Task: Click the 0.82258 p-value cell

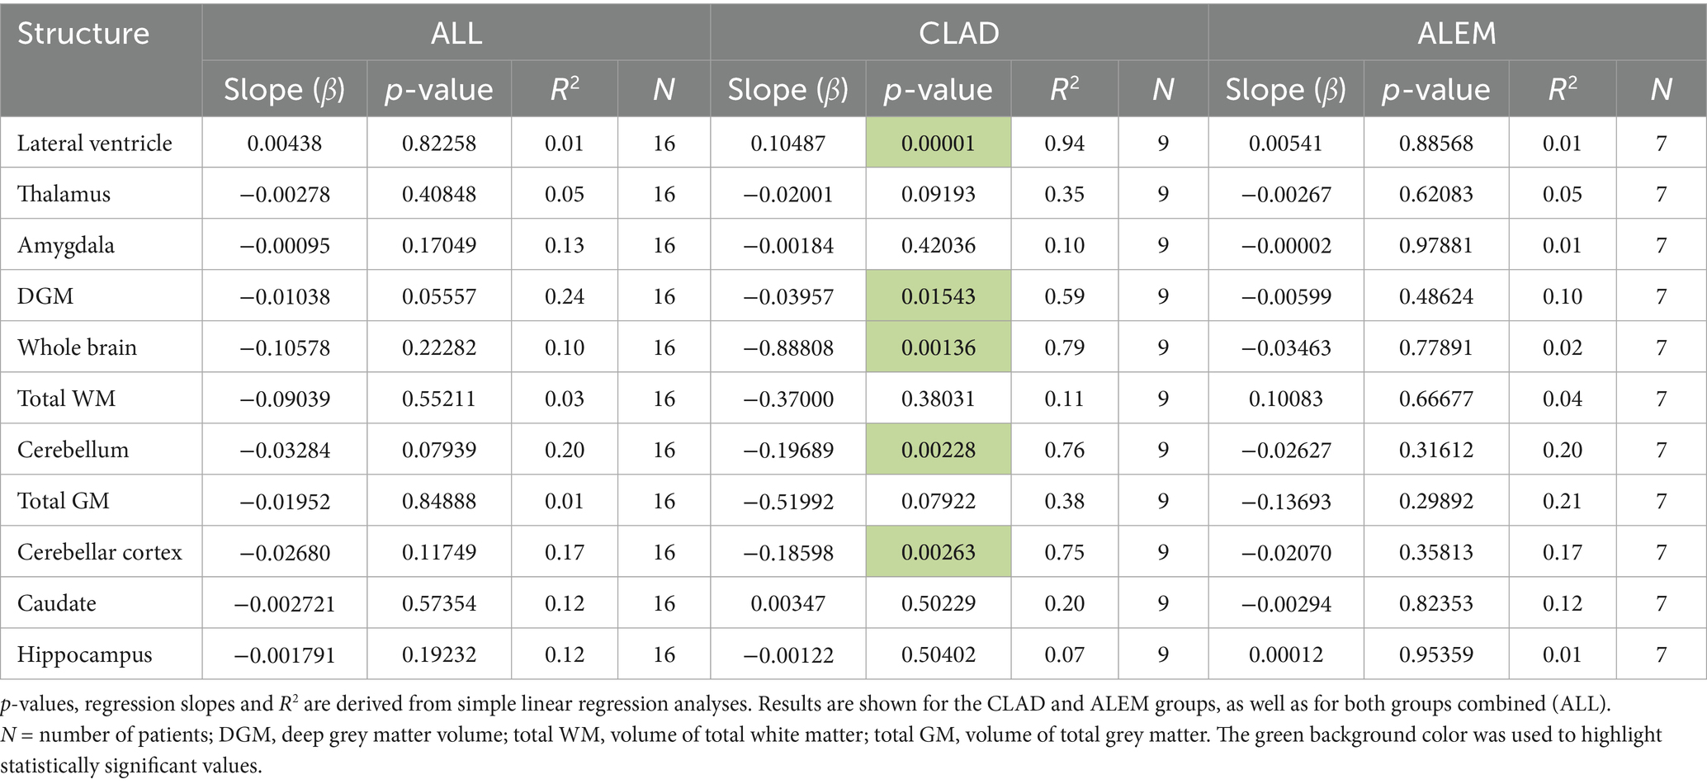Action: (x=439, y=144)
